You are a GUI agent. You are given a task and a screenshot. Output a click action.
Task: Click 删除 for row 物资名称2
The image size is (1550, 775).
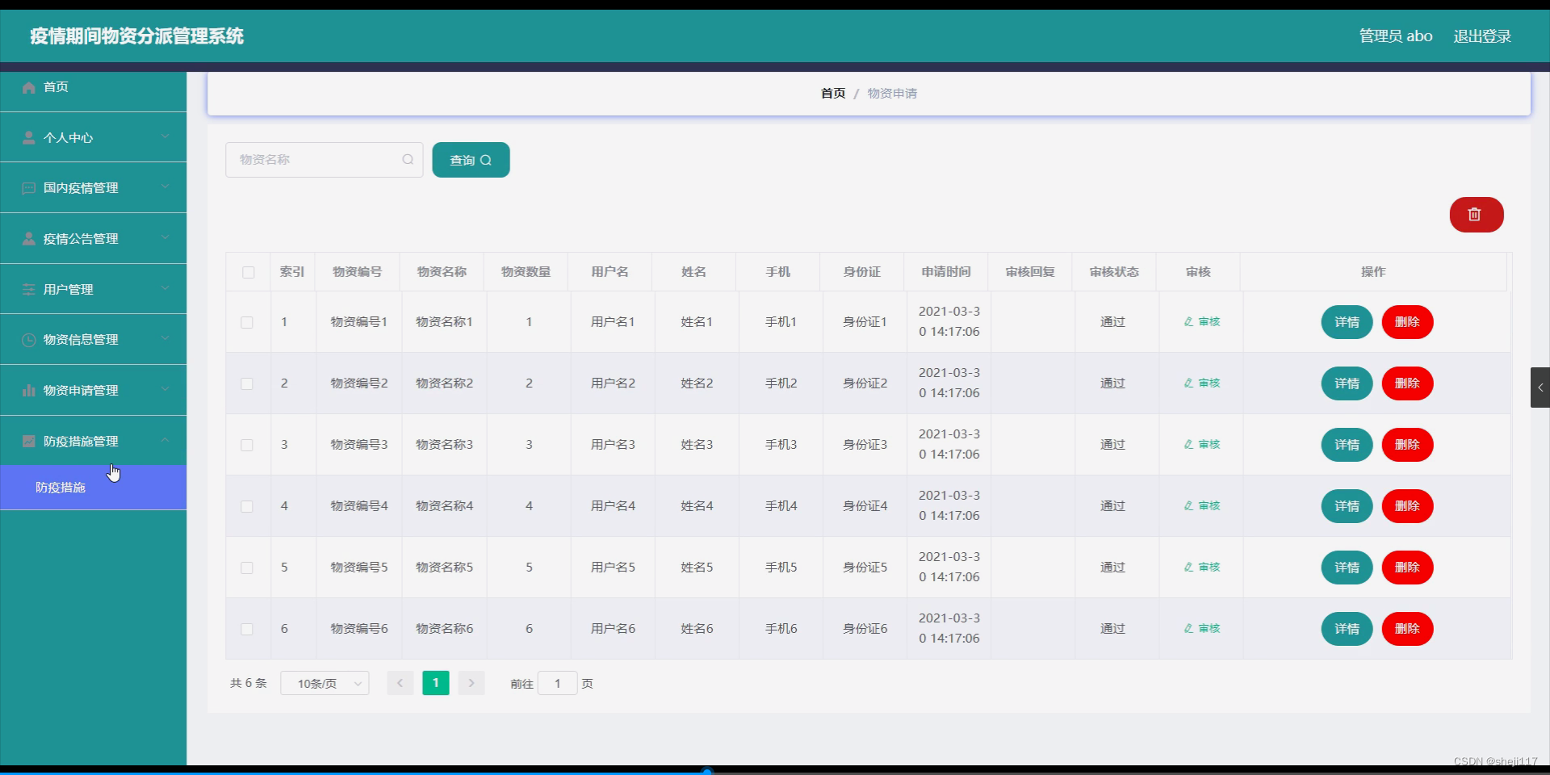click(x=1407, y=383)
